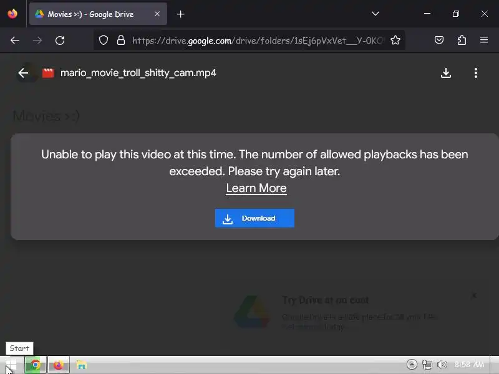Click the Firefox logo in the title bar

tap(12, 14)
